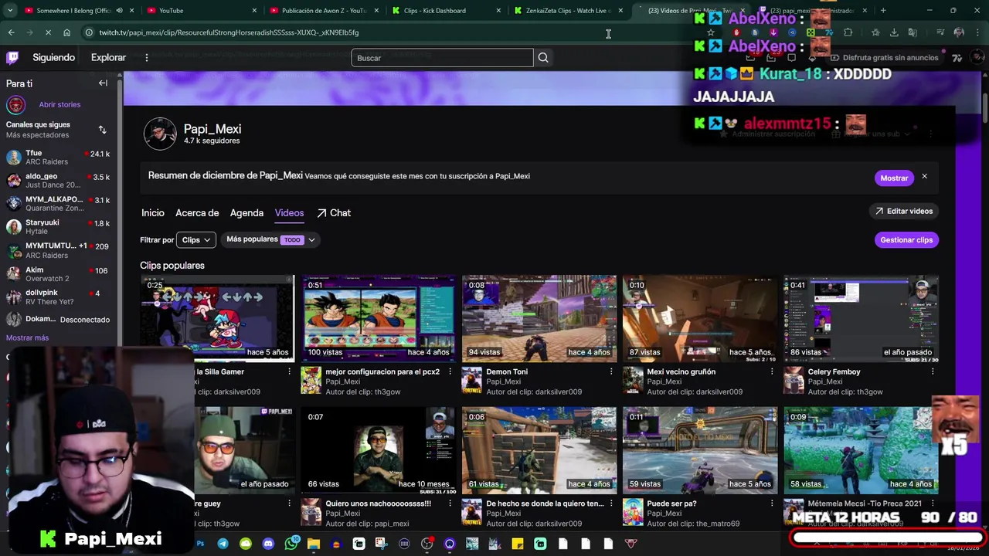This screenshot has width=989, height=556.
Task: Open the aldo_geo channel in sidebar
Action: [x=59, y=181]
